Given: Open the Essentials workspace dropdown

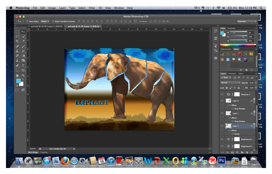Looking at the screenshot, I should click(x=247, y=22).
